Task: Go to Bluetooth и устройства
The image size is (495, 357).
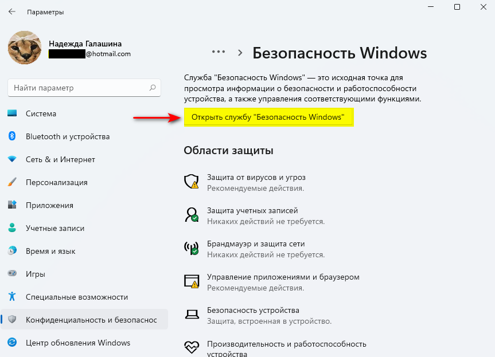Action: pos(67,136)
